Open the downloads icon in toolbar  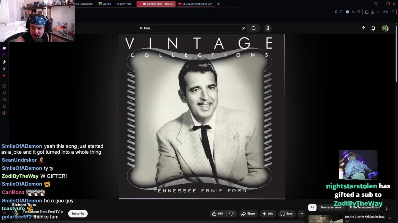click(x=378, y=12)
